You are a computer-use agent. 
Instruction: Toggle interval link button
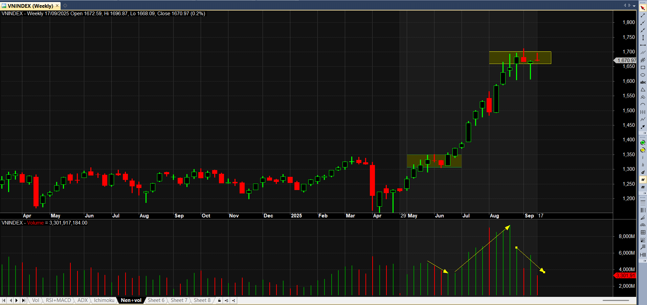233,300
